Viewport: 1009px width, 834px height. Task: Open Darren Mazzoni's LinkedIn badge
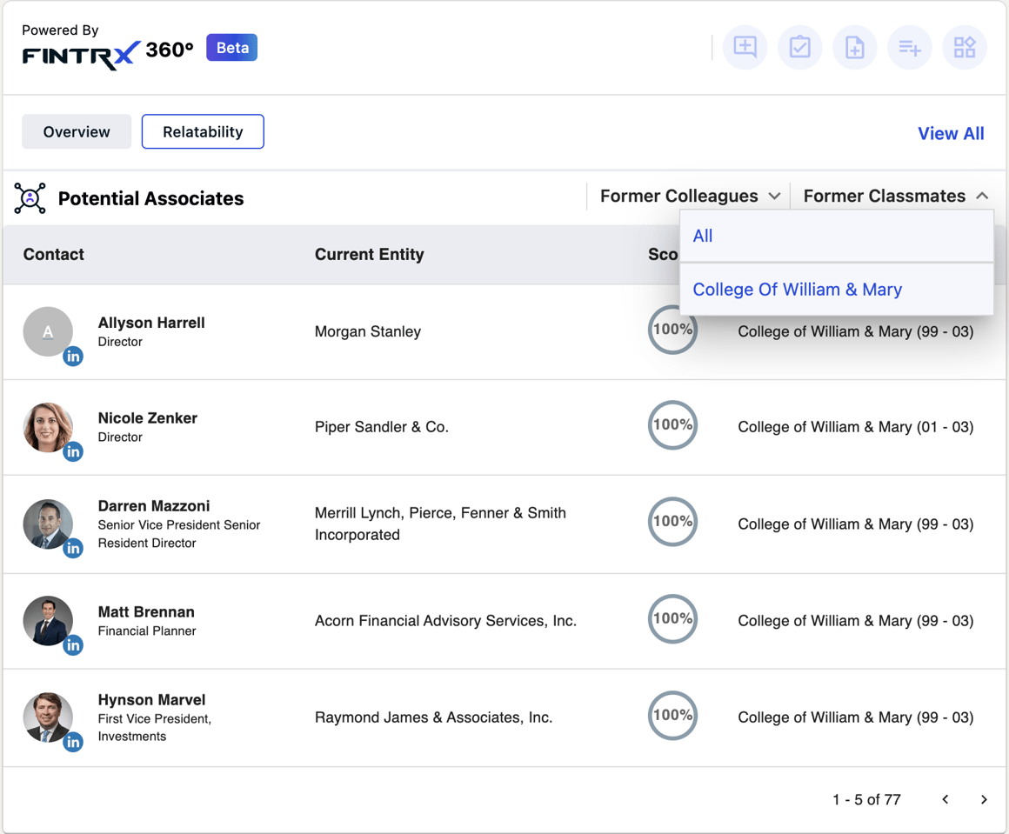(73, 548)
